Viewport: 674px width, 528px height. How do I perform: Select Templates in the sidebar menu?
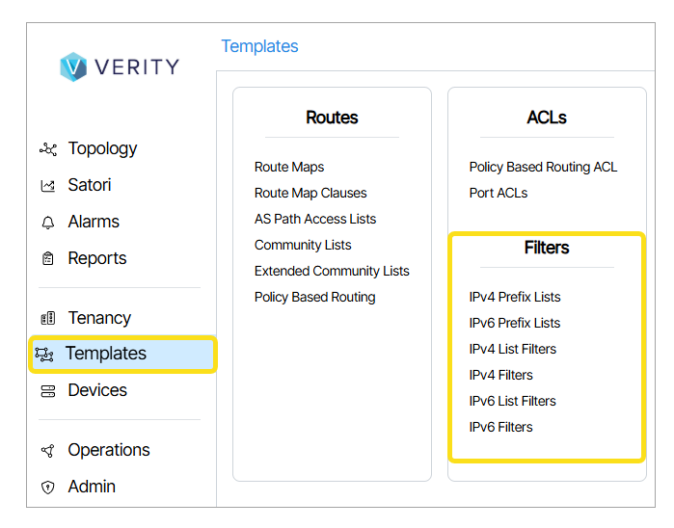click(x=106, y=355)
